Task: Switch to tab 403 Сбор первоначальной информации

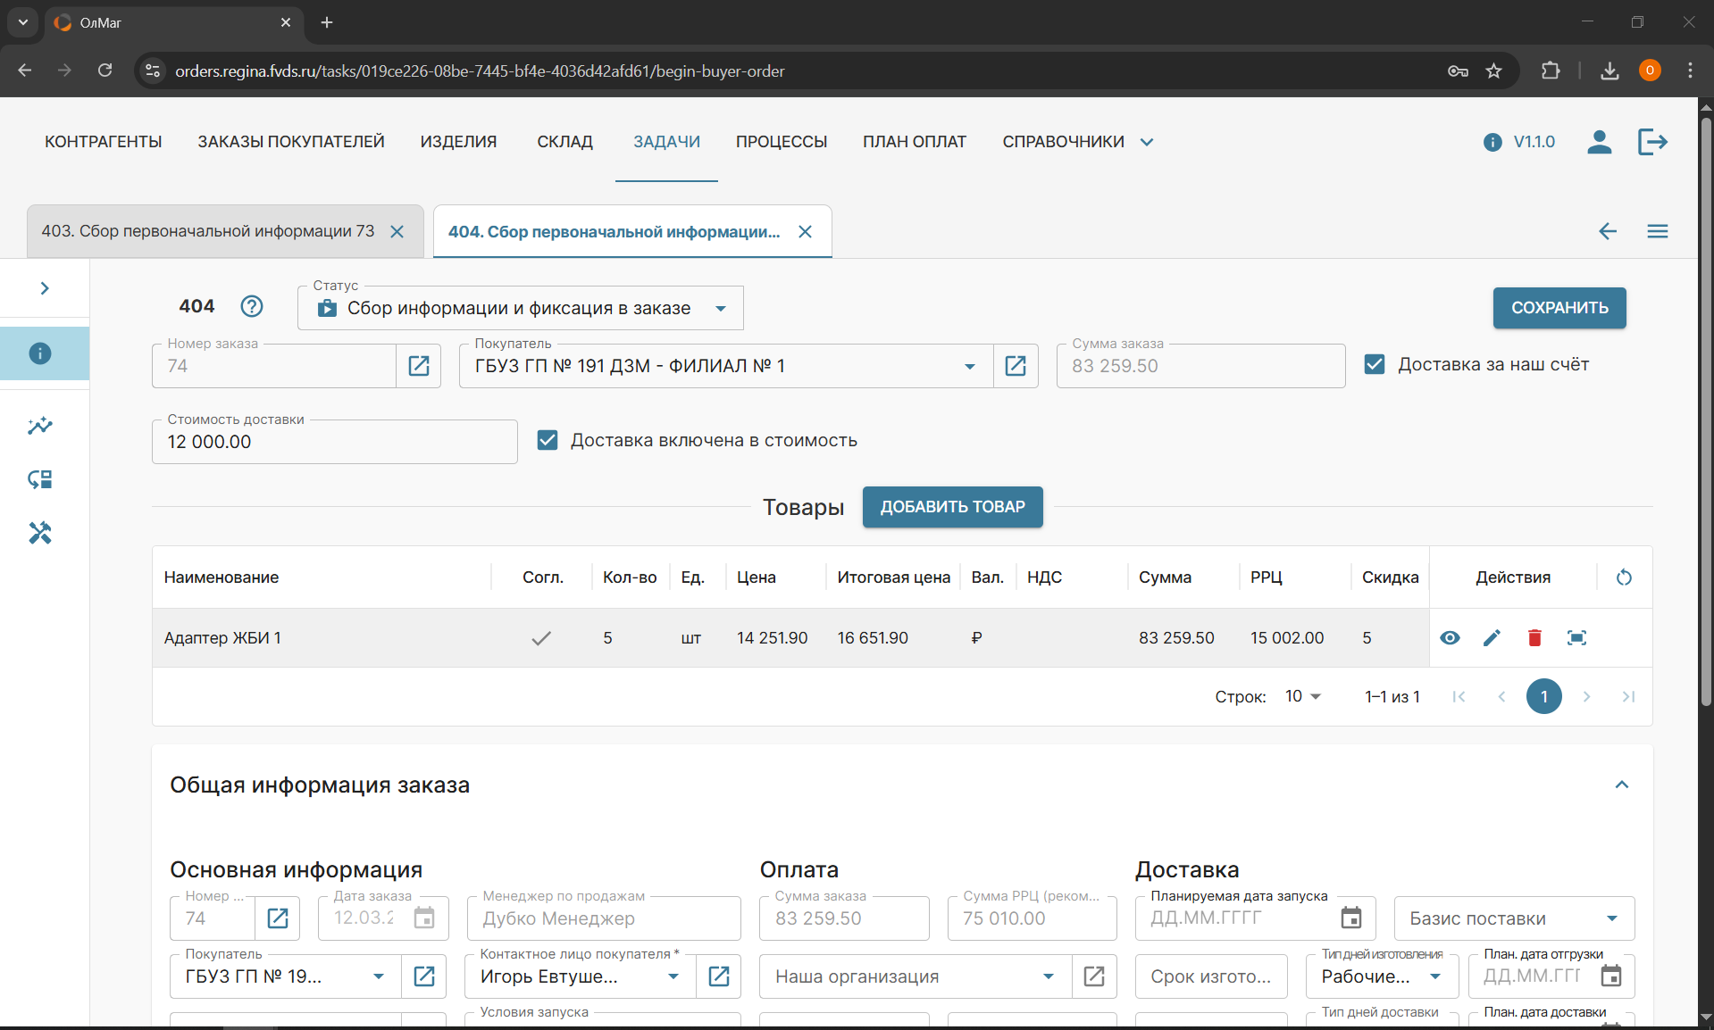Action: coord(208,231)
